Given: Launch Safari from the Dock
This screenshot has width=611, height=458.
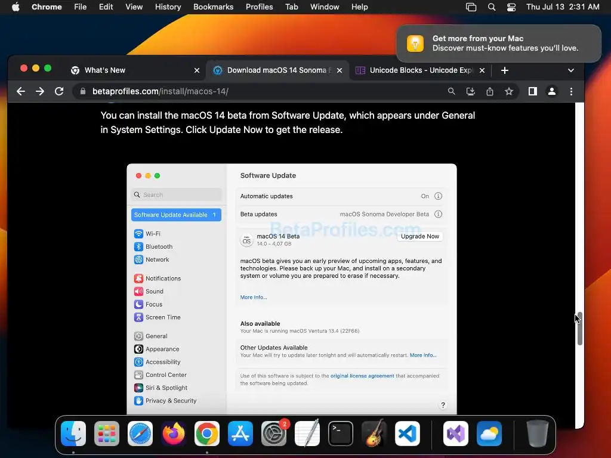Looking at the screenshot, I should coord(140,434).
